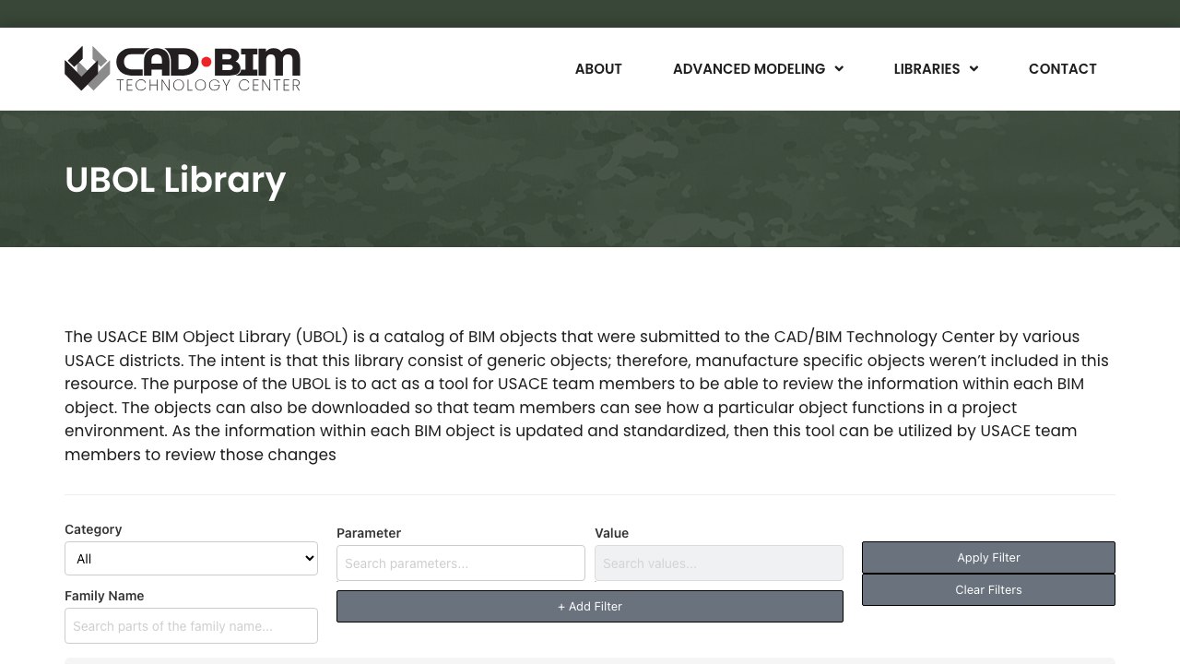1180x664 pixels.
Task: Click the CAD BIM Technology Center logo
Action: (x=183, y=69)
